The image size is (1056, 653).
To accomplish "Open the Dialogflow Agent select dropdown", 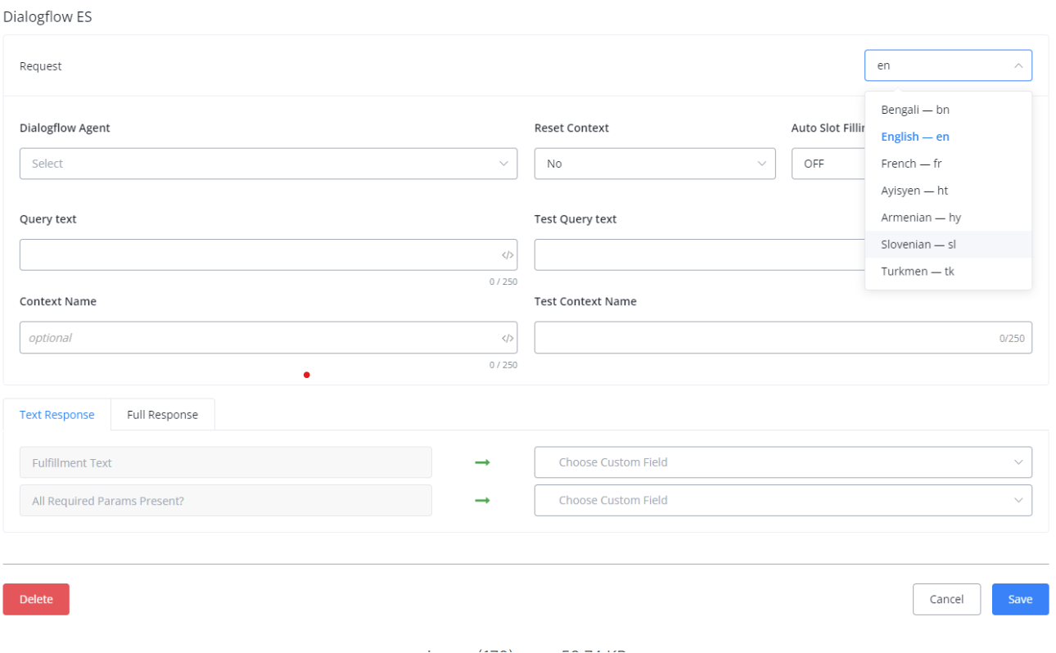I will tap(269, 164).
